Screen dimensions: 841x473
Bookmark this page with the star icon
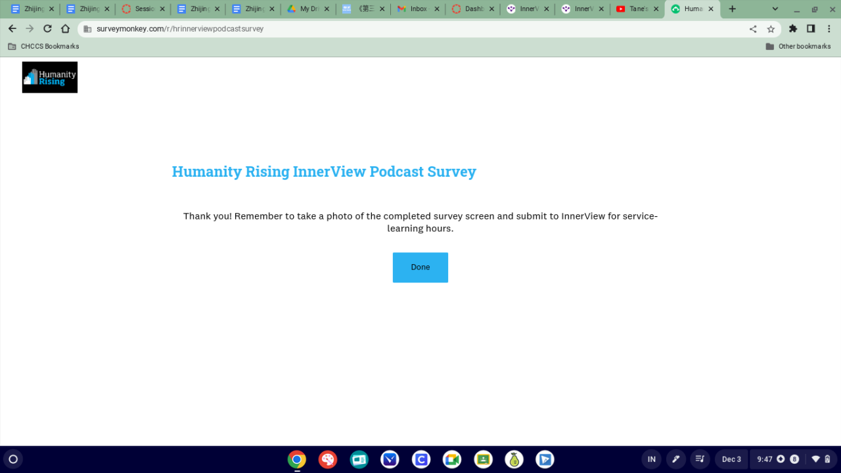pyautogui.click(x=771, y=29)
